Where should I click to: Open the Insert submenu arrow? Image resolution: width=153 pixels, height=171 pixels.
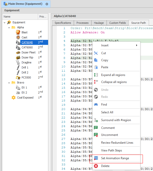tap(136, 45)
